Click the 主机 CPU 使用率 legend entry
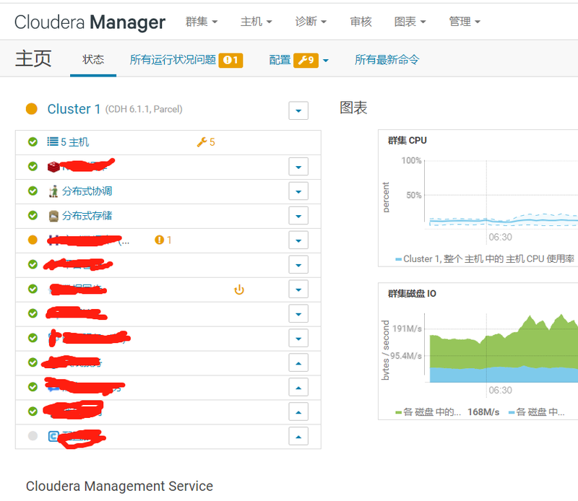 tap(485, 259)
